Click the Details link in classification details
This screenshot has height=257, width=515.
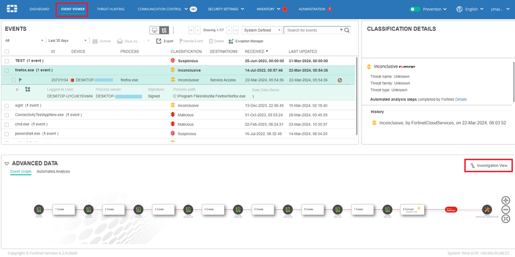[461, 99]
